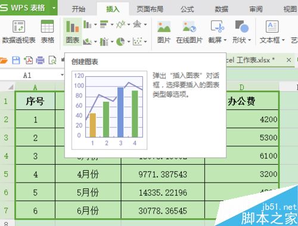Select cell with value 9771.387543

click(163, 174)
